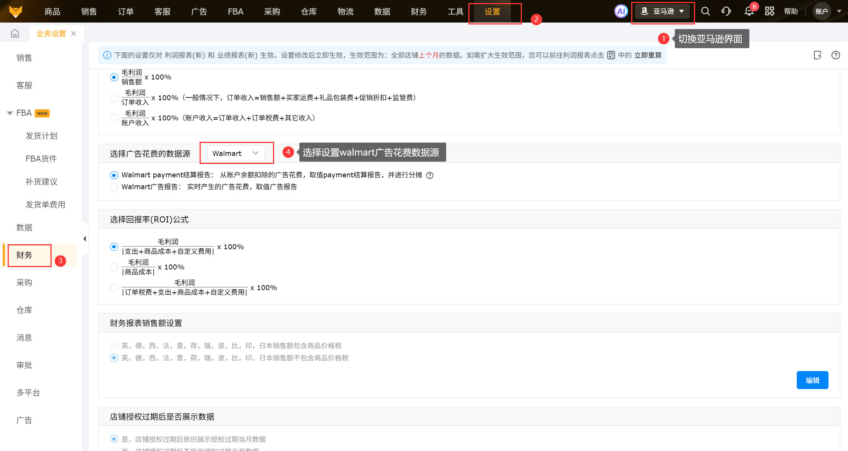Open the 设置 top menu
The width and height of the screenshot is (848, 451).
tap(492, 12)
